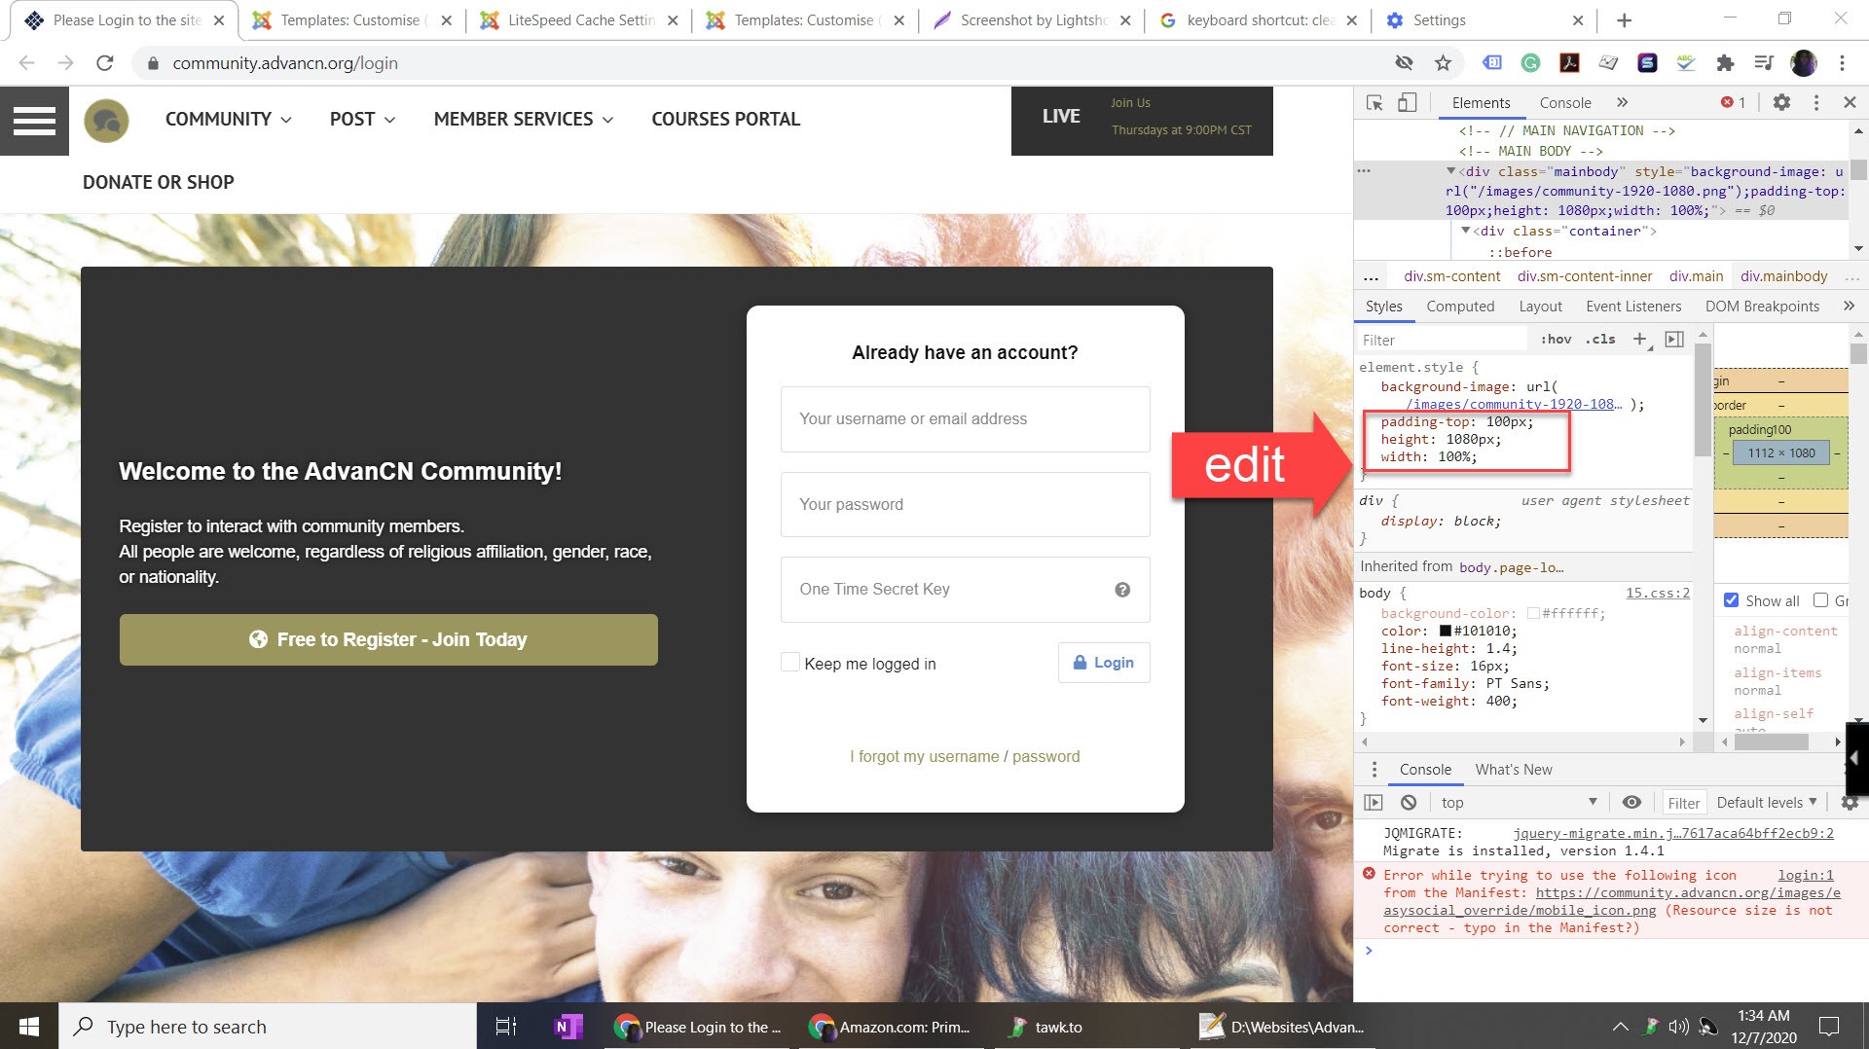Click the inspect element picker icon
Screen dimensions: 1869x1049
[1374, 102]
